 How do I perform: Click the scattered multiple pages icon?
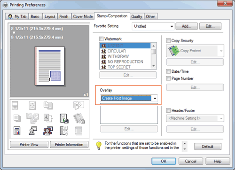tap(32, 118)
